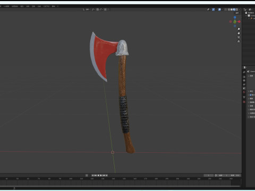Switch to solid viewport shading
This screenshot has width=255, height=191.
click(232, 10)
